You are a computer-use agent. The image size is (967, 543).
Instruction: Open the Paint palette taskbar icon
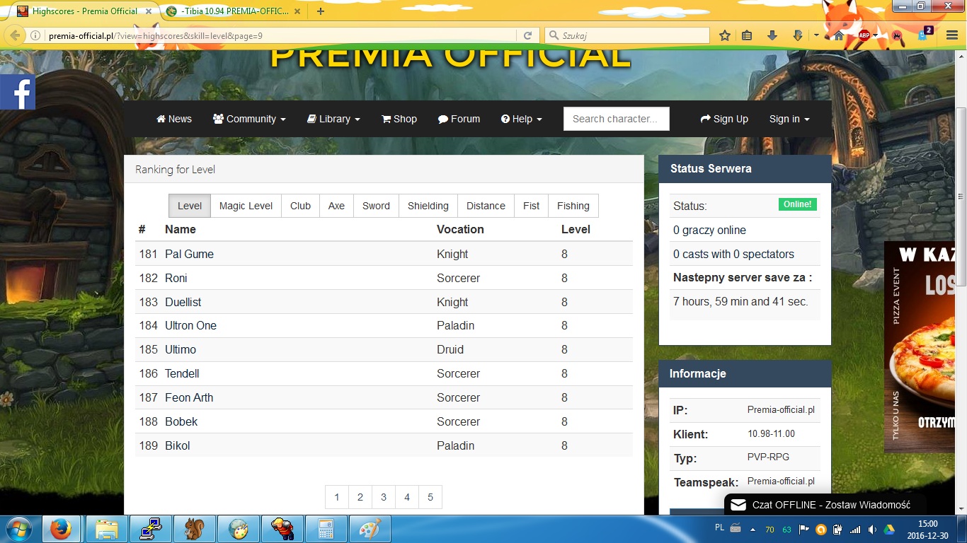[x=370, y=529]
